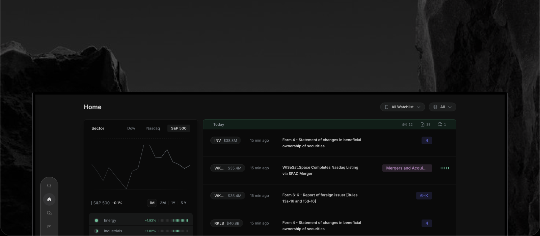Click the INV $38.8M ticker chip
The width and height of the screenshot is (540, 236).
tap(225, 141)
